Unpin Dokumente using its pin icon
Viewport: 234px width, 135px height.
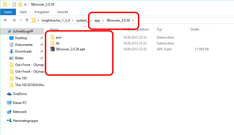coord(42,45)
